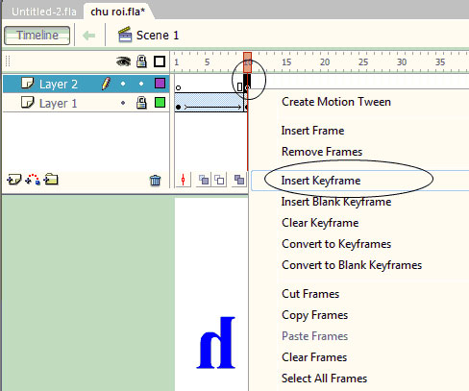469x391 pixels.
Task: Click the Center Frame button
Action: click(184, 180)
